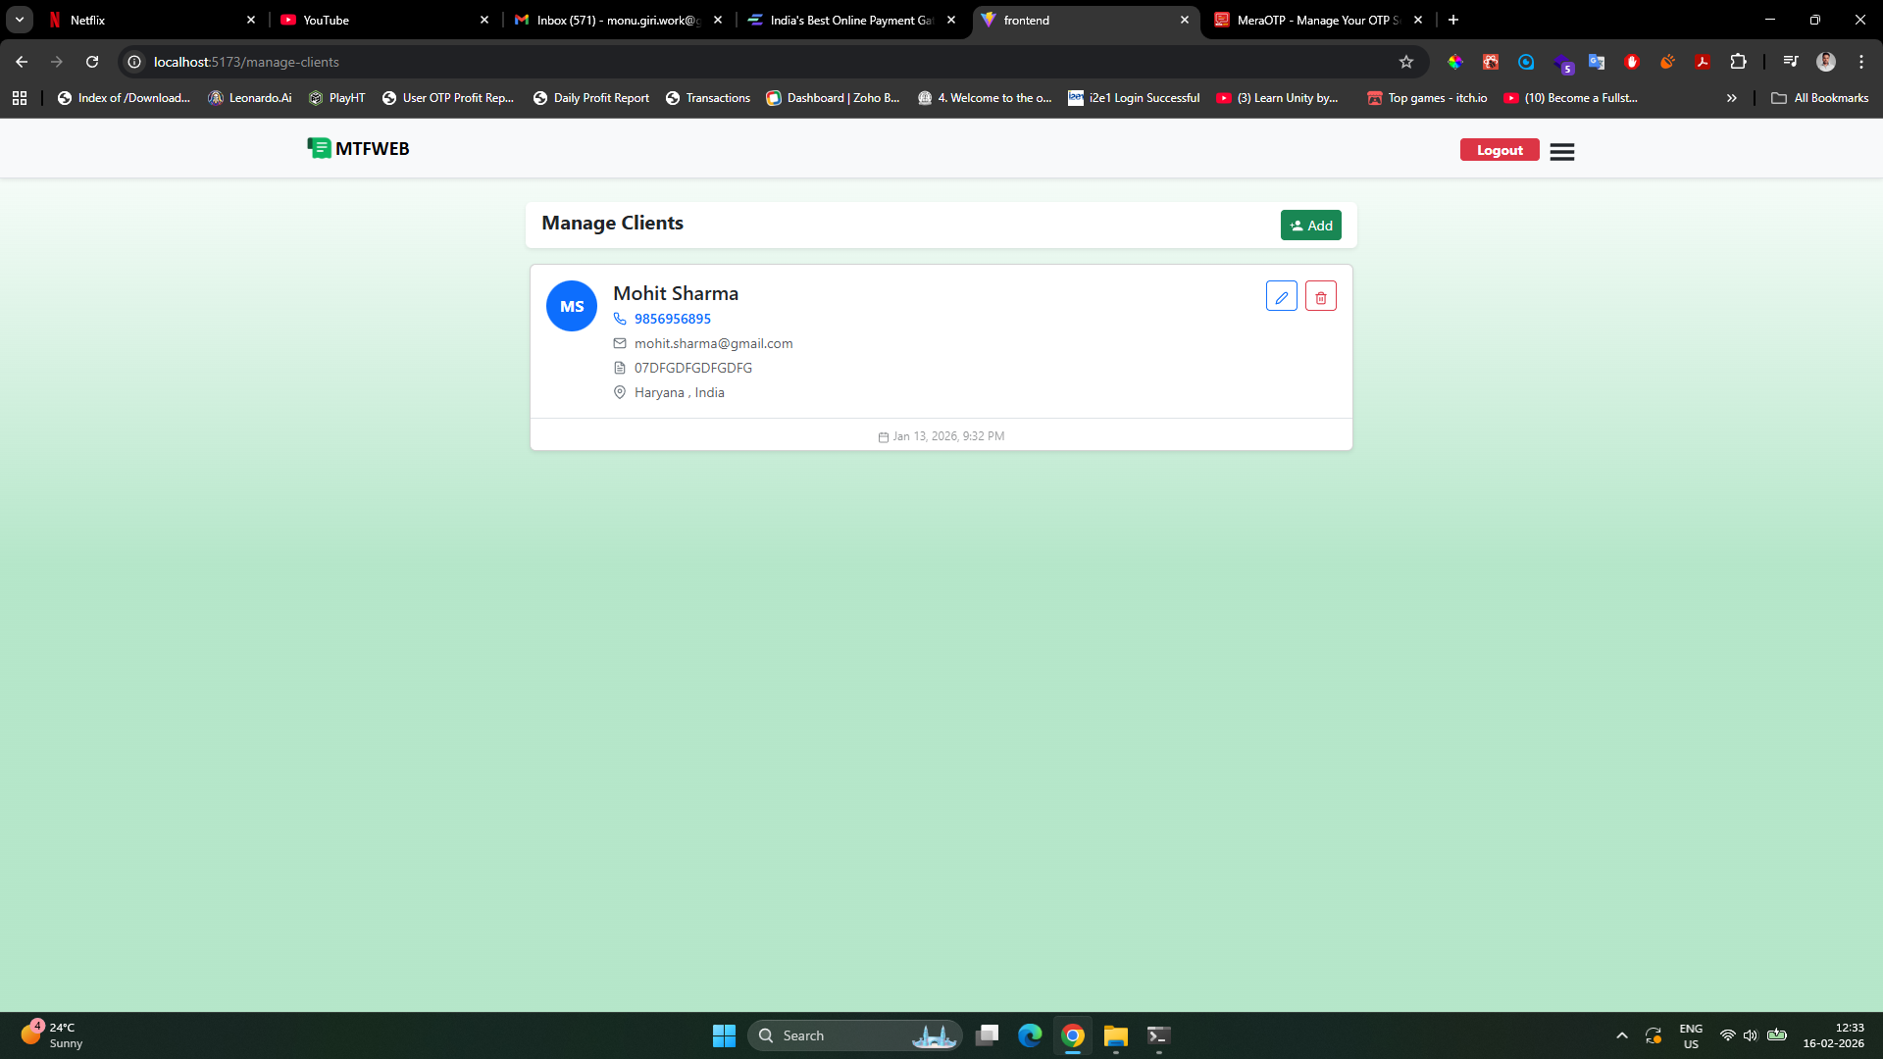Delete Mohit Sharma with the trash icon
Screen dimensions: 1883x1059
tap(1320, 296)
